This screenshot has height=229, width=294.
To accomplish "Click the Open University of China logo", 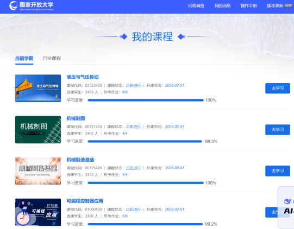I will coord(32,5).
